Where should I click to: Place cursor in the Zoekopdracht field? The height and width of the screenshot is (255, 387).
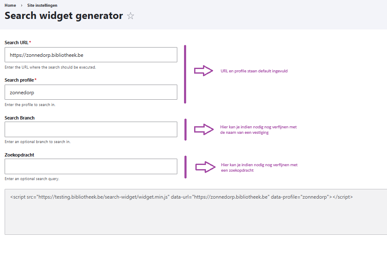click(x=91, y=166)
